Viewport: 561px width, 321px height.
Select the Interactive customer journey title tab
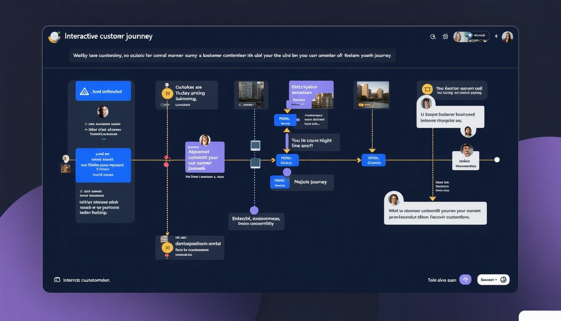tap(108, 36)
